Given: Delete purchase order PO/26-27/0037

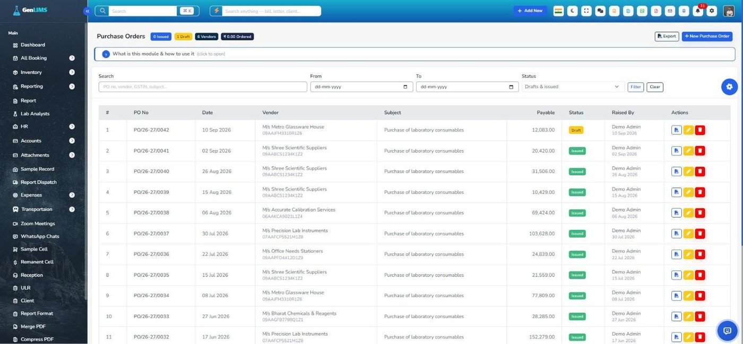Looking at the screenshot, I should (x=700, y=234).
